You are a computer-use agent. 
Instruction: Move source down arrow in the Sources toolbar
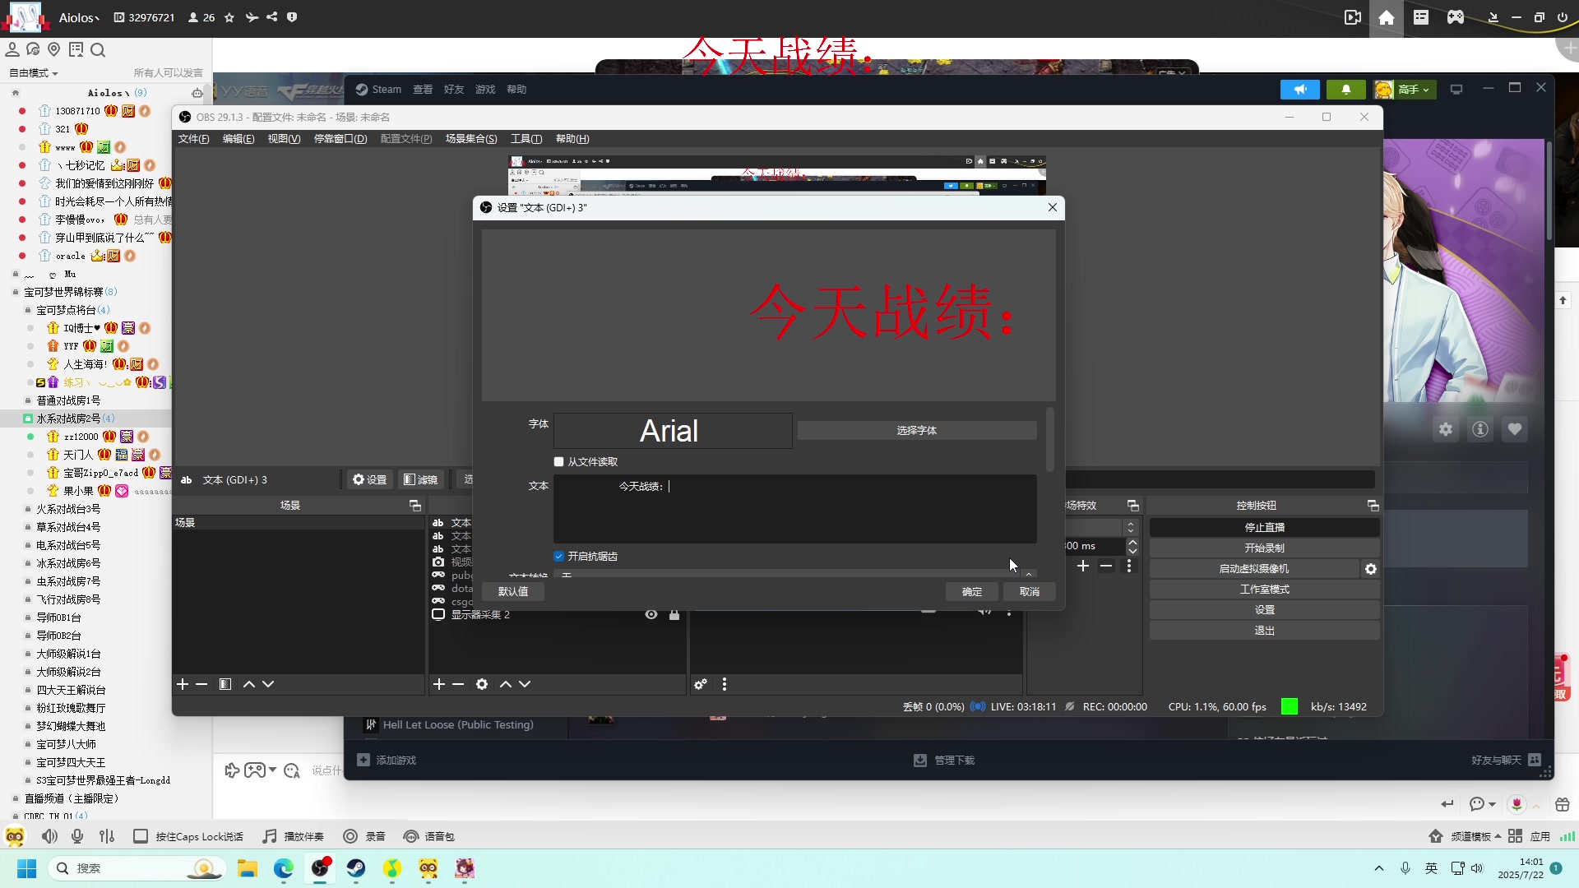point(525,684)
